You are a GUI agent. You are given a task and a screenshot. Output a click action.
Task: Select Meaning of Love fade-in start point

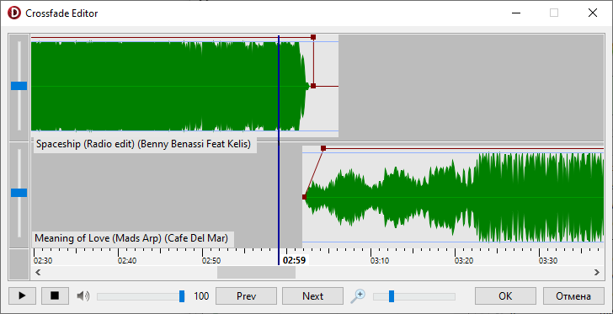[305, 197]
